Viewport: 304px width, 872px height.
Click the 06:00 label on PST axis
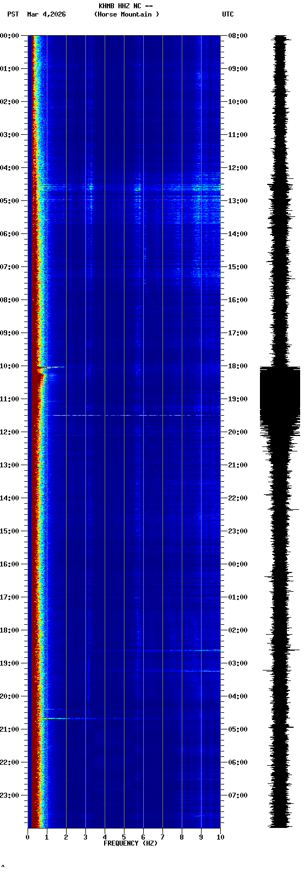coord(9,234)
